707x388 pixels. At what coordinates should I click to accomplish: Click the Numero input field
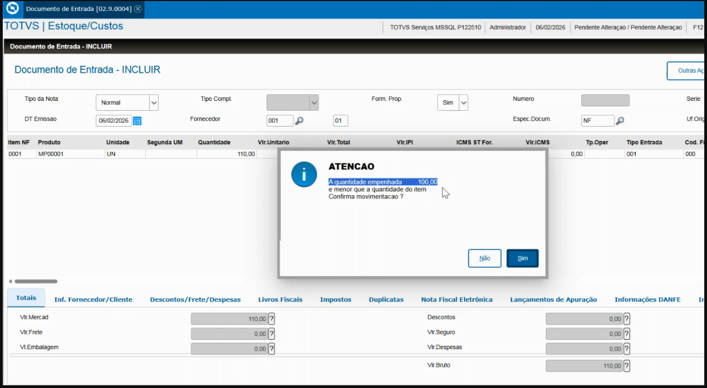(606, 100)
